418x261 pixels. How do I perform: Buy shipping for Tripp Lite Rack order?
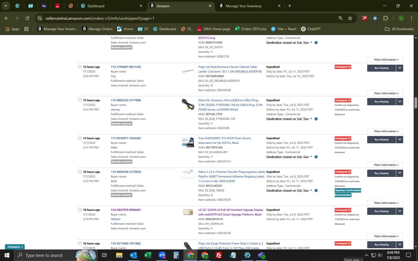pos(381,68)
